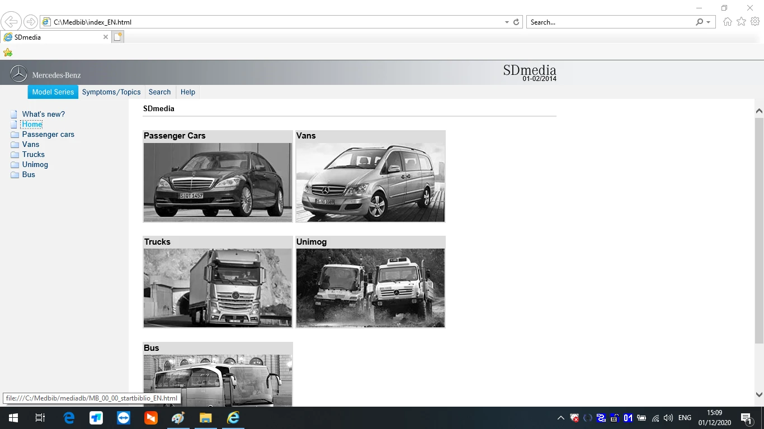Open the Search tab in SDmedia
The height and width of the screenshot is (429, 764).
(x=159, y=92)
